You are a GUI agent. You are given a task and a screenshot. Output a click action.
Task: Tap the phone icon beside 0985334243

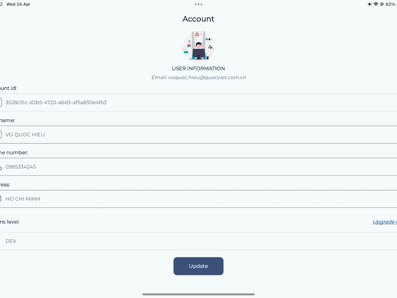point(1,167)
